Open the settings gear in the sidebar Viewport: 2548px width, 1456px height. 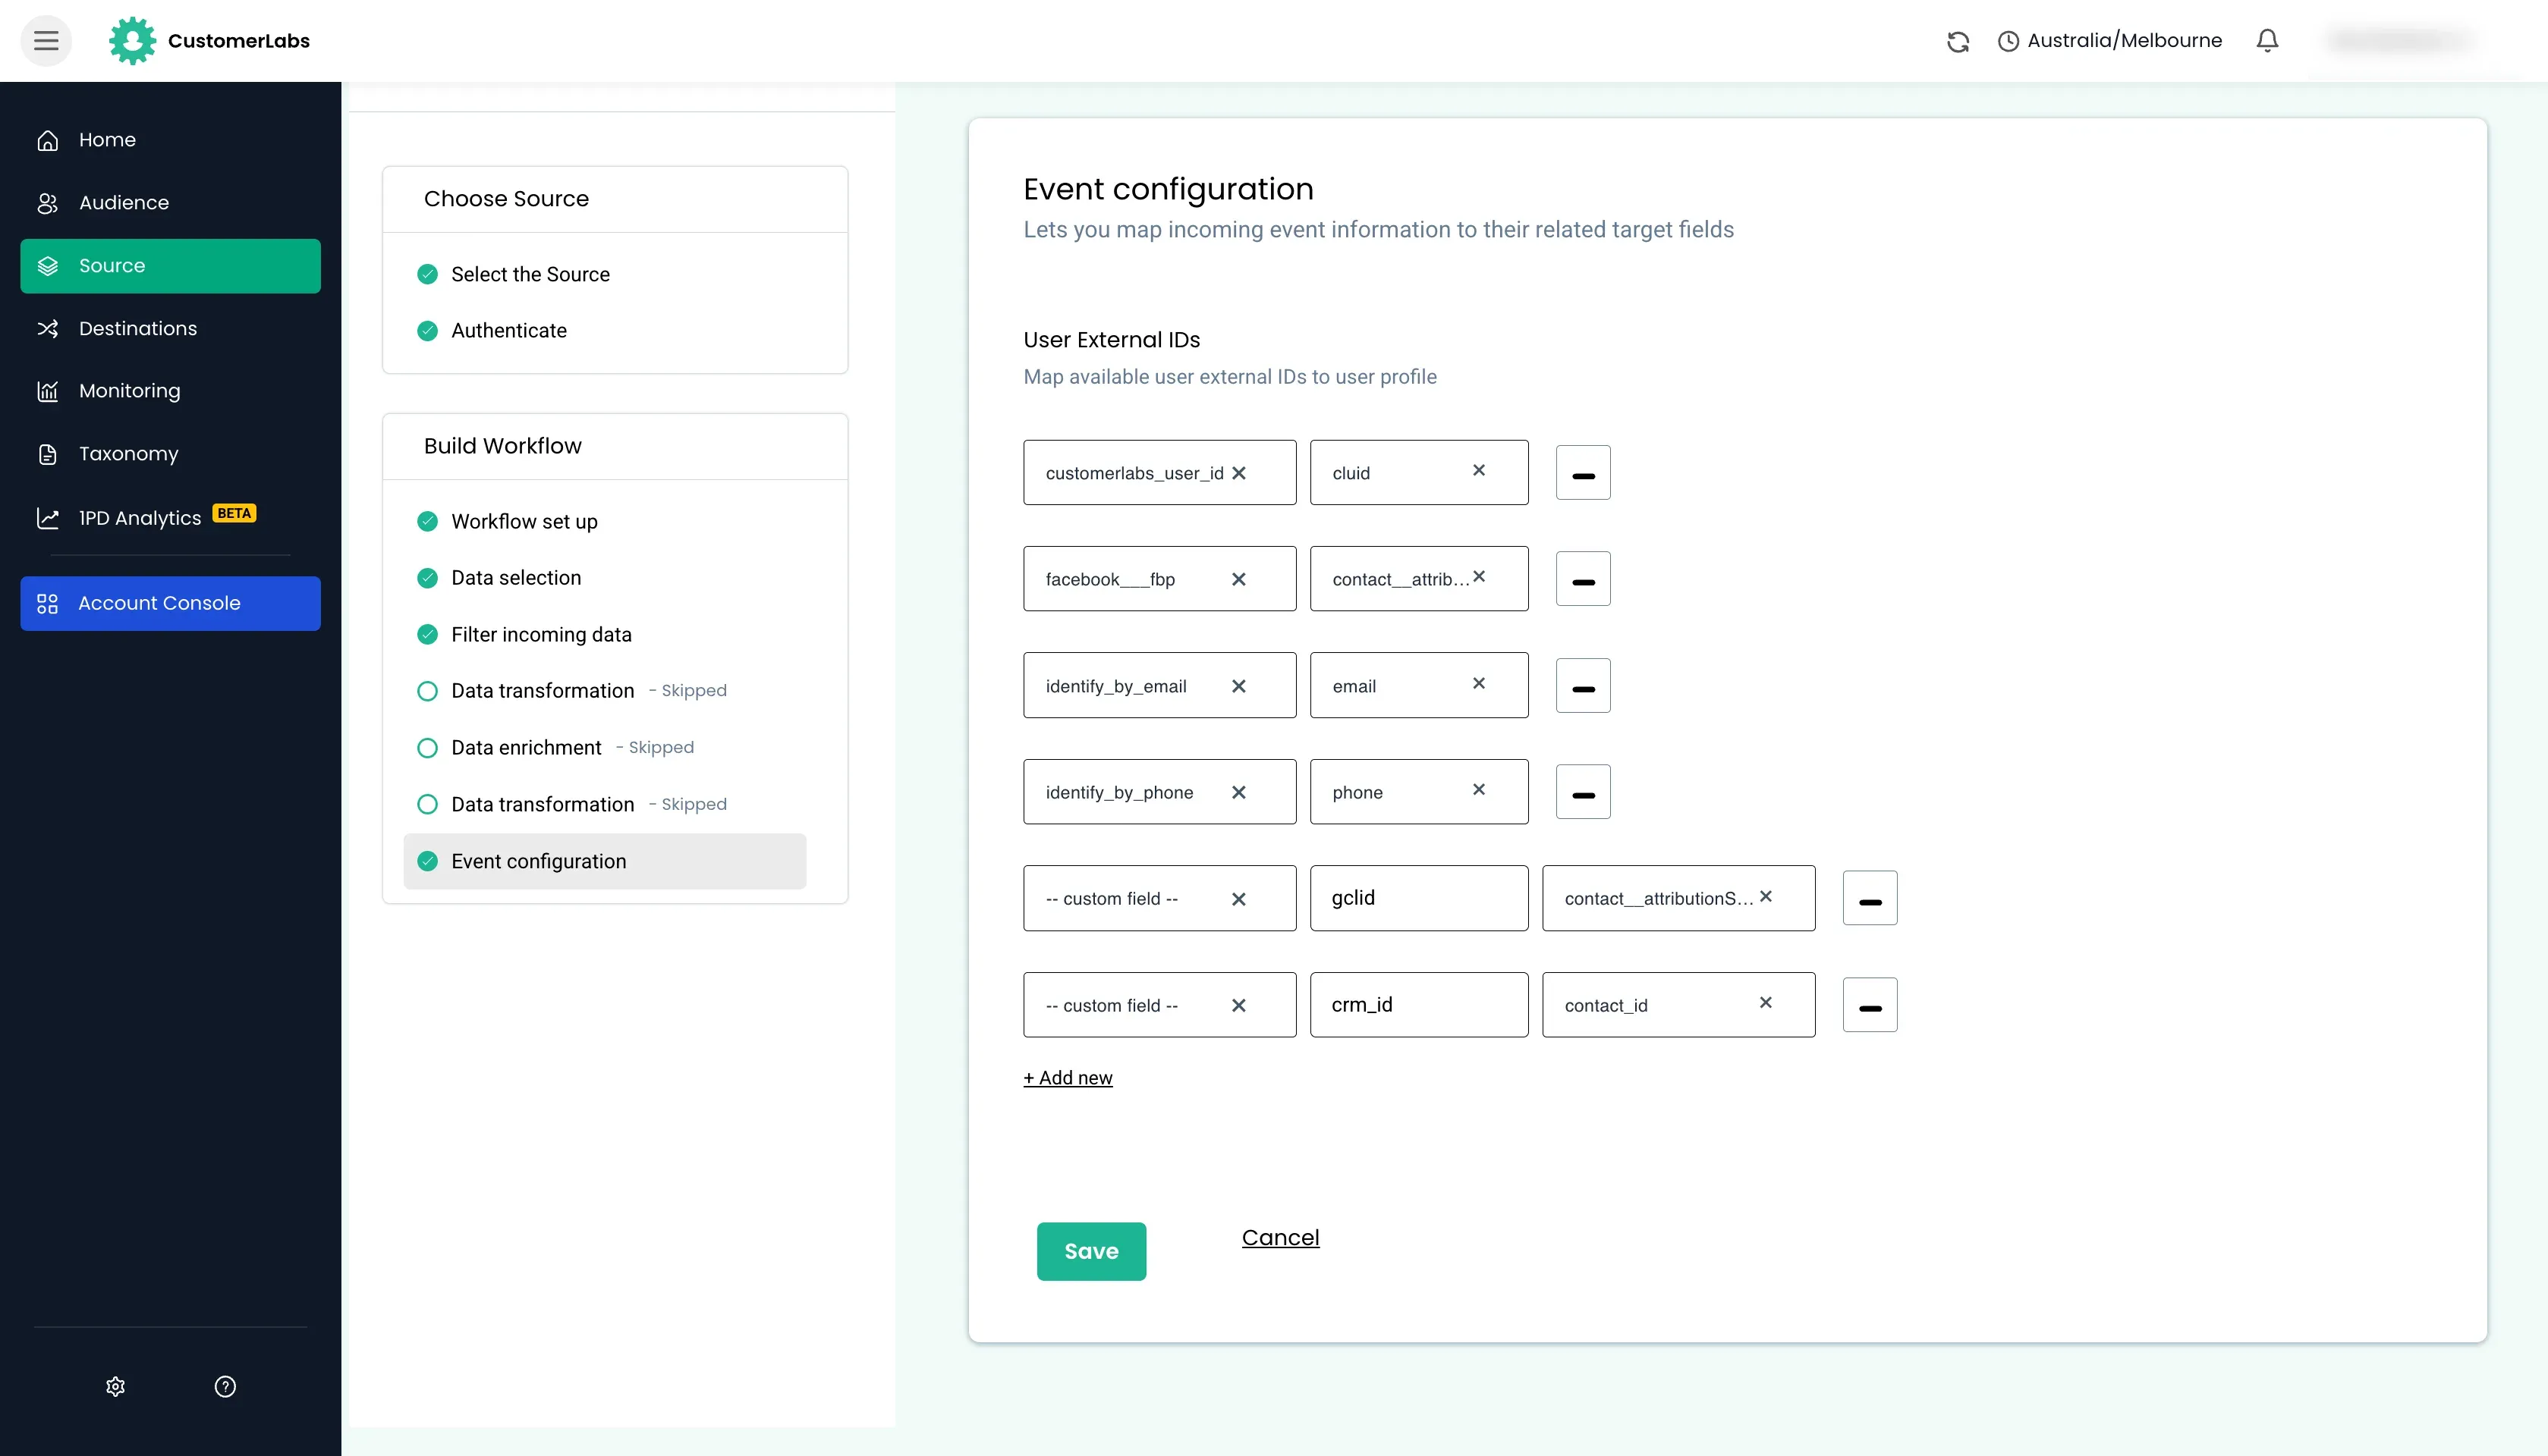click(x=115, y=1386)
